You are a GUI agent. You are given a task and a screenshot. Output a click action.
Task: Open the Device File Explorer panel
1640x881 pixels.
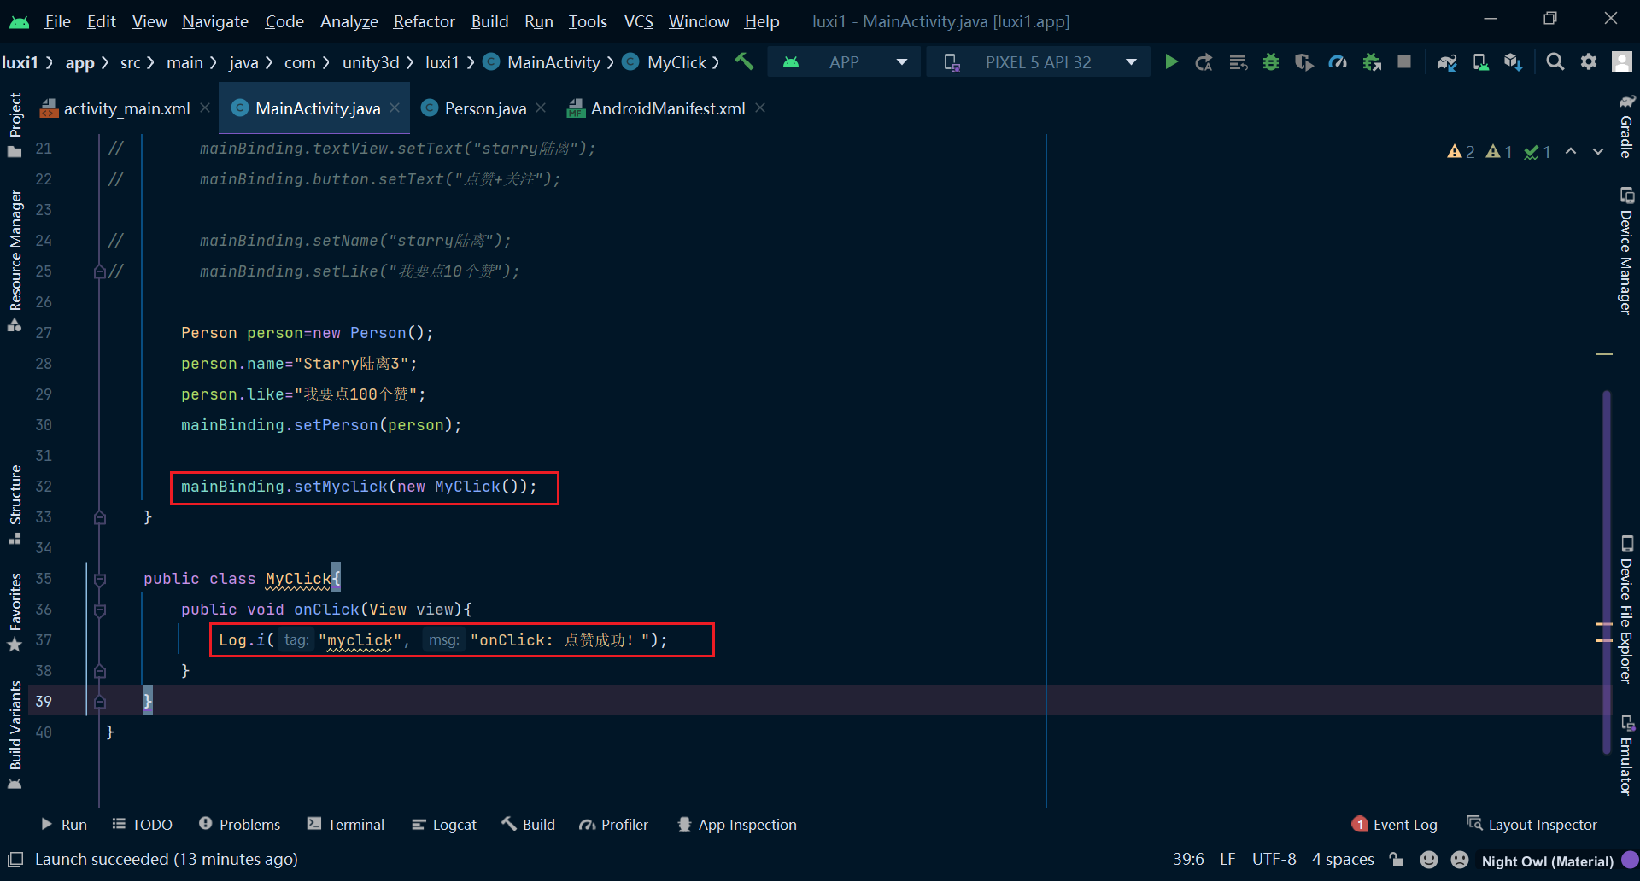(1626, 610)
